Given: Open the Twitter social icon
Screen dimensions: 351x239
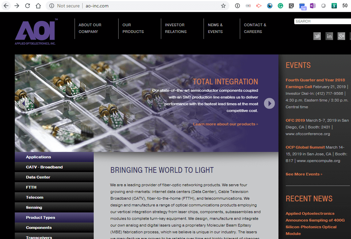Looking at the screenshot, I should [317, 36].
